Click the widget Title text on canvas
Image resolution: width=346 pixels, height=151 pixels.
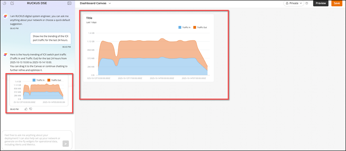point(89,18)
